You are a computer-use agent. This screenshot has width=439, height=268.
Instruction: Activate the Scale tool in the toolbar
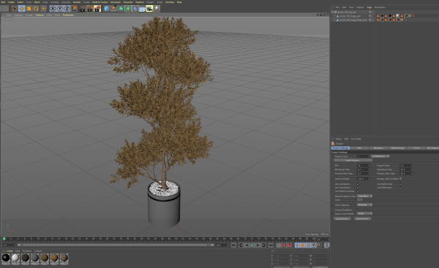point(29,9)
